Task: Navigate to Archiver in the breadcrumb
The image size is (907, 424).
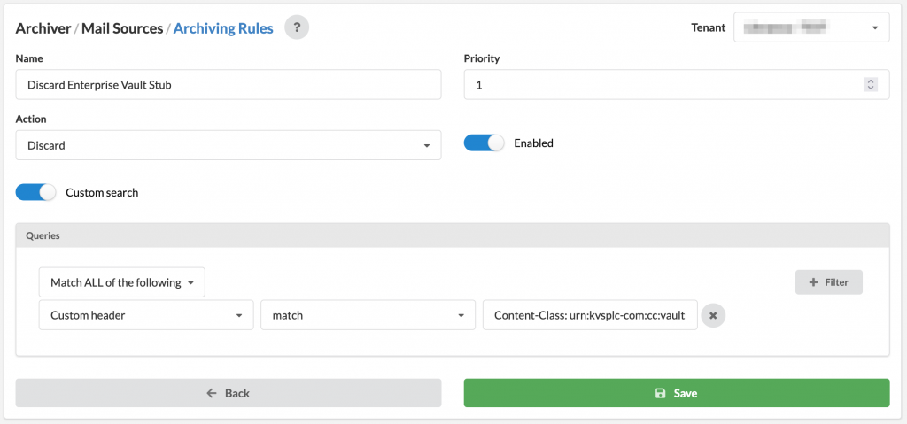Action: point(43,27)
